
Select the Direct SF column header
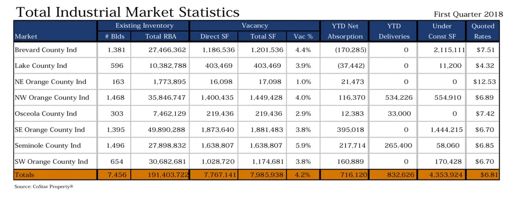214,37
